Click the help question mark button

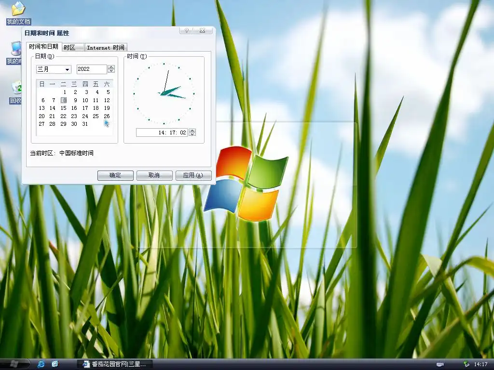pos(186,30)
